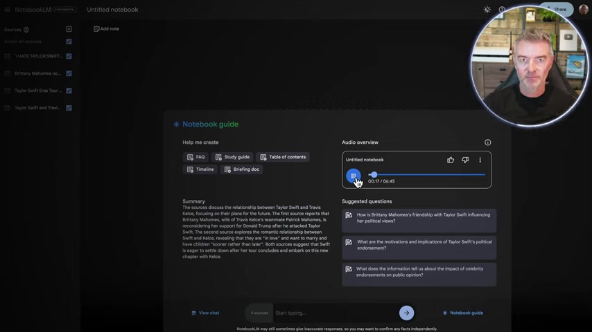The height and width of the screenshot is (332, 592).
Task: Click the NotebookLM logo text
Action: [x=33, y=10]
